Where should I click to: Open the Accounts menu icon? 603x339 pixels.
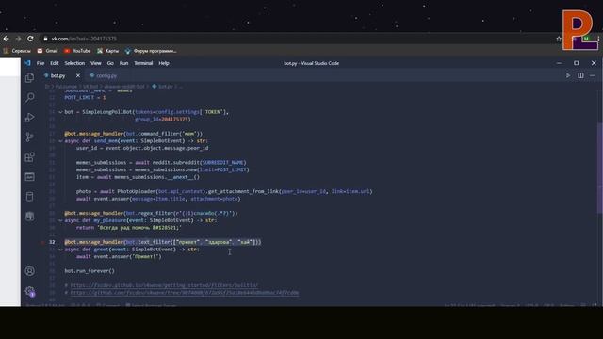click(x=29, y=271)
